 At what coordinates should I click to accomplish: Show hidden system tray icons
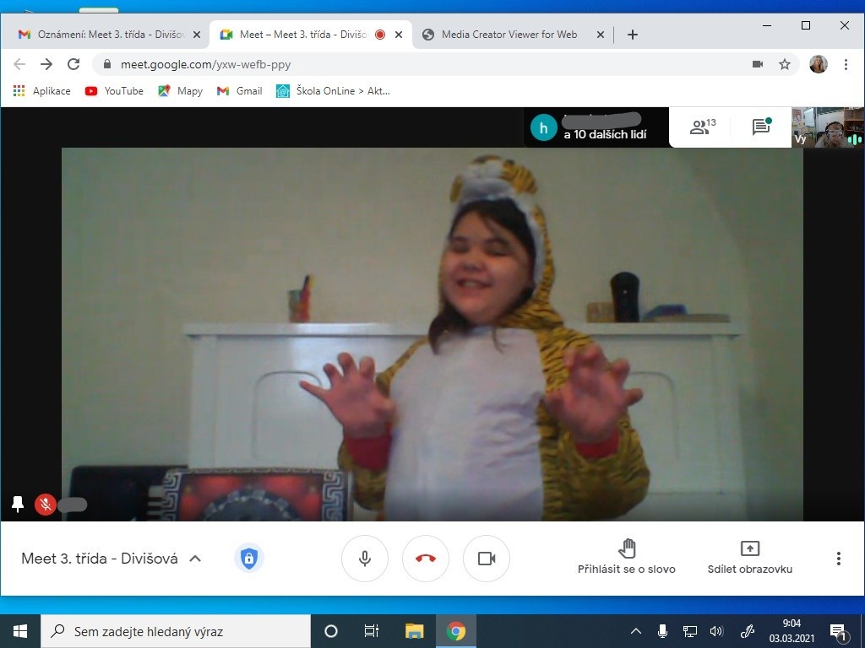tap(636, 631)
